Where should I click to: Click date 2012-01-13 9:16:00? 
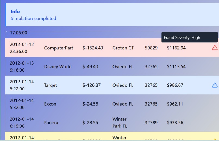tap(22, 67)
